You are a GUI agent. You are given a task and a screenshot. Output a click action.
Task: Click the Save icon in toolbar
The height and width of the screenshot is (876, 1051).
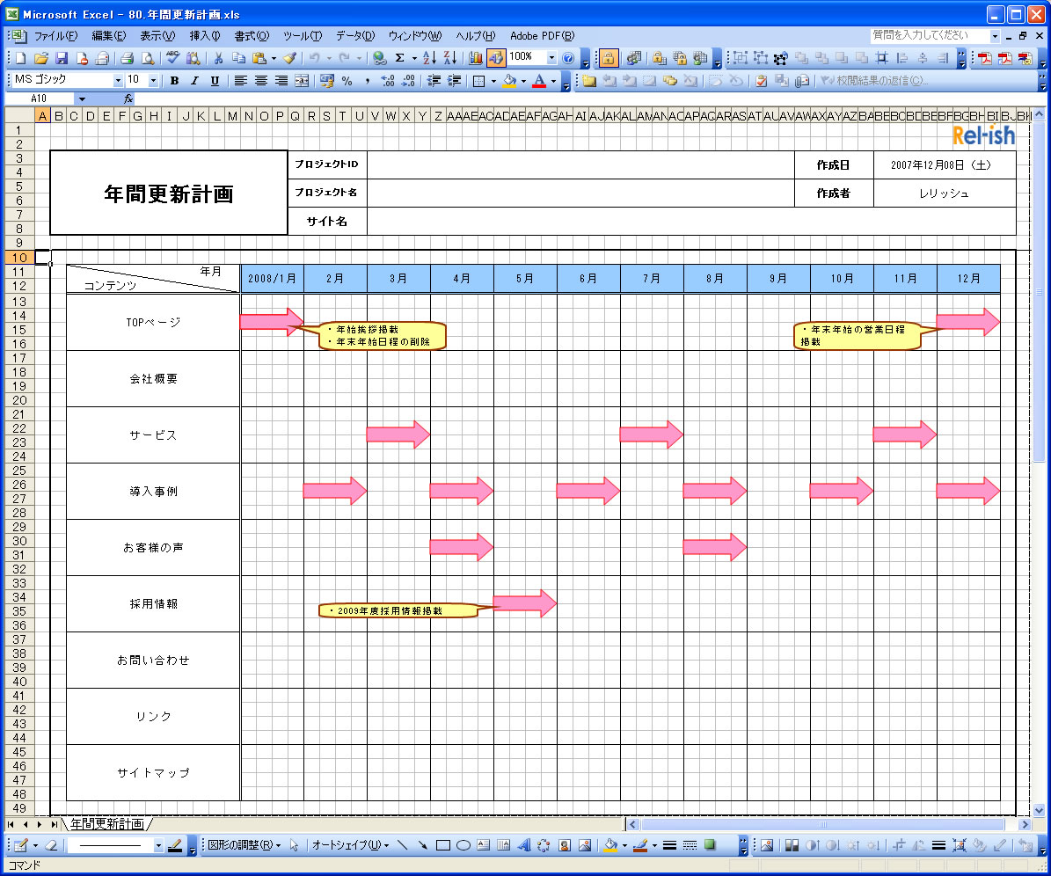(x=62, y=58)
